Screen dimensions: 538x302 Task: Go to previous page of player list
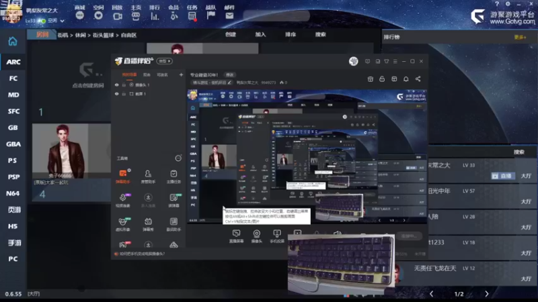click(x=432, y=294)
